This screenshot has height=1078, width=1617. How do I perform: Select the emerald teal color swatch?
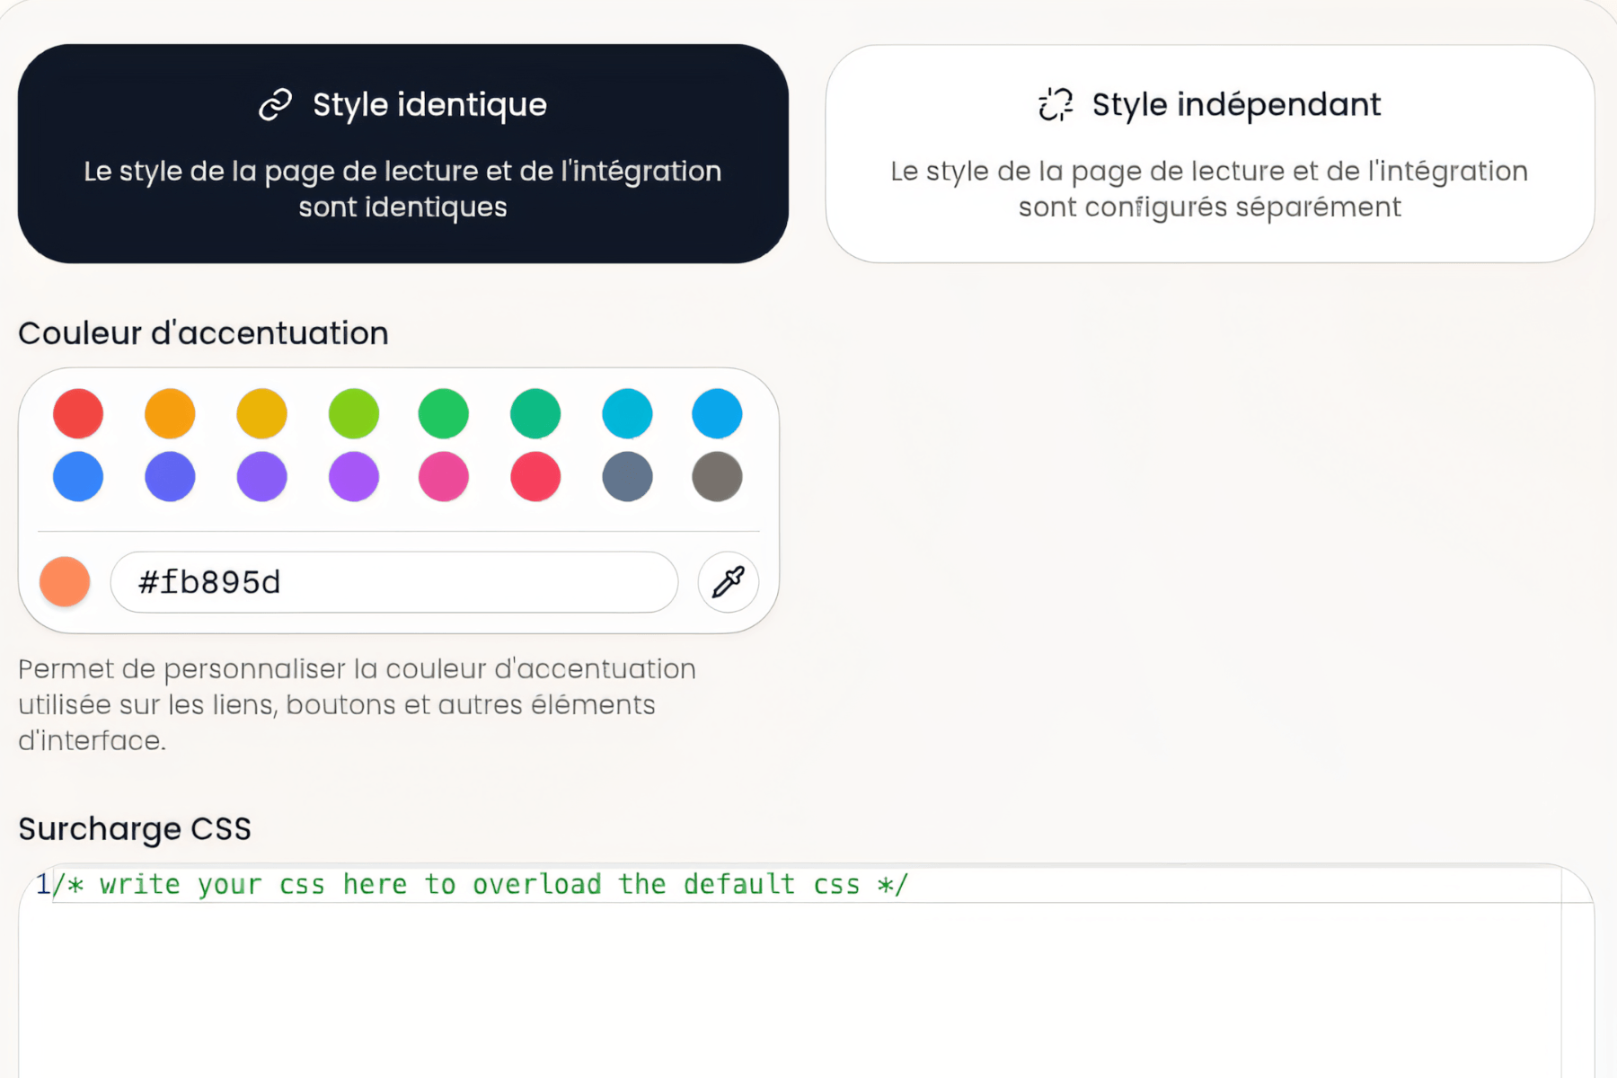click(535, 414)
